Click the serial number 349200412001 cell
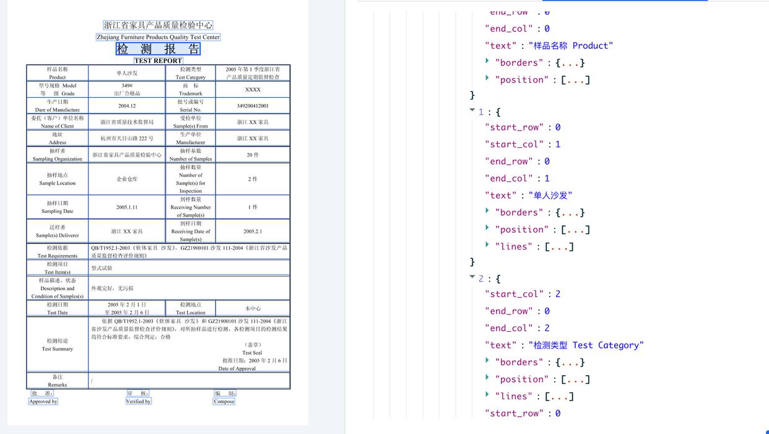The width and height of the screenshot is (769, 434). [x=253, y=106]
